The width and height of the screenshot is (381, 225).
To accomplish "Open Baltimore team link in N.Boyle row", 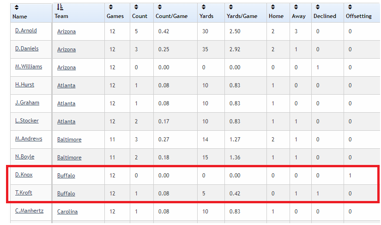I will tap(69, 158).
